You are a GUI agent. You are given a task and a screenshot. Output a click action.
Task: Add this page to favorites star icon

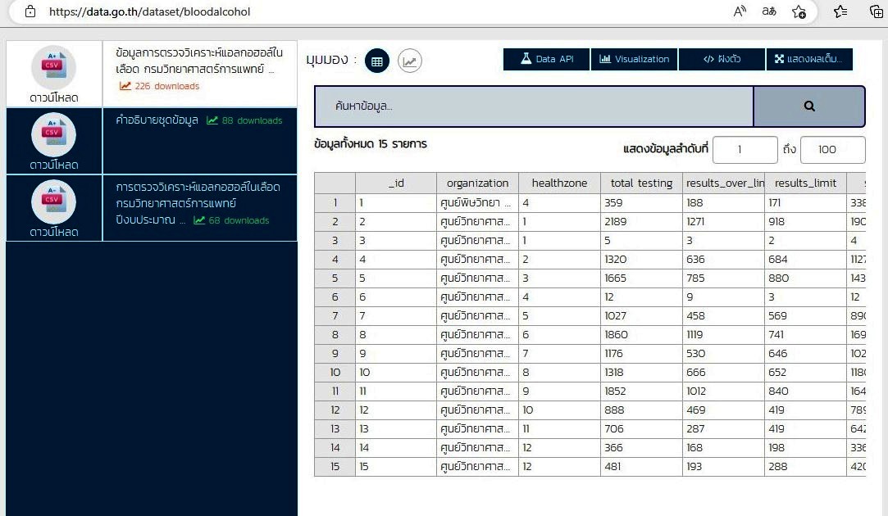[799, 11]
